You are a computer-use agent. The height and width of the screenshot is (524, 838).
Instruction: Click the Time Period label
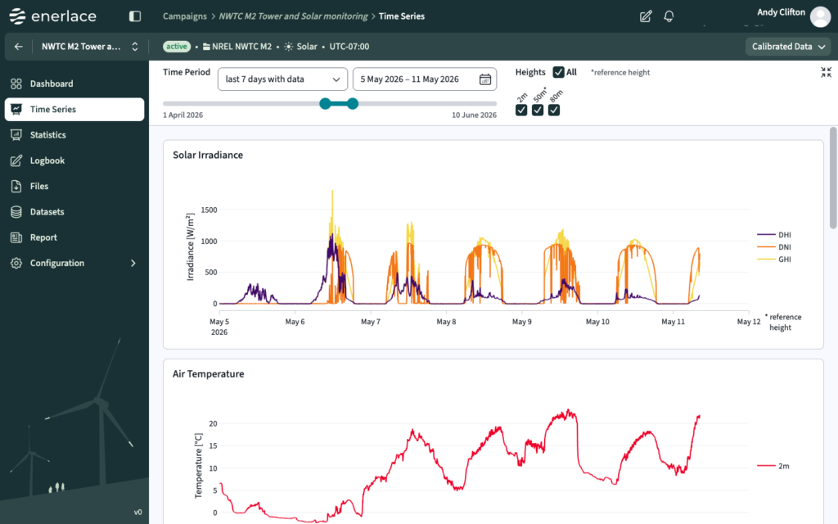coord(187,72)
